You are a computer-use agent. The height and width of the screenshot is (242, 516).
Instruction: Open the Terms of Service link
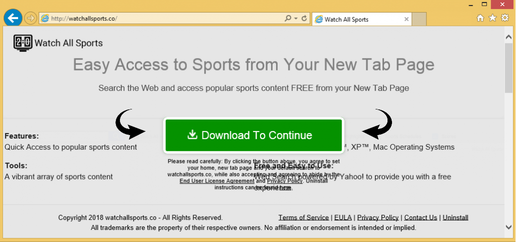pyautogui.click(x=303, y=218)
